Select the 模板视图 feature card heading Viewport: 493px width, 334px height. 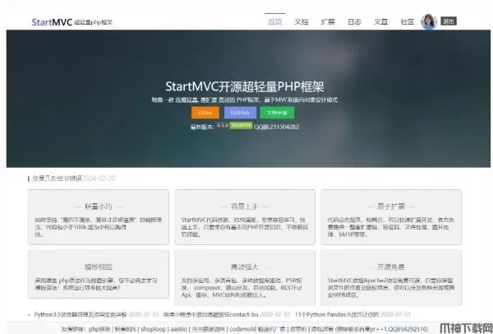pyautogui.click(x=99, y=267)
